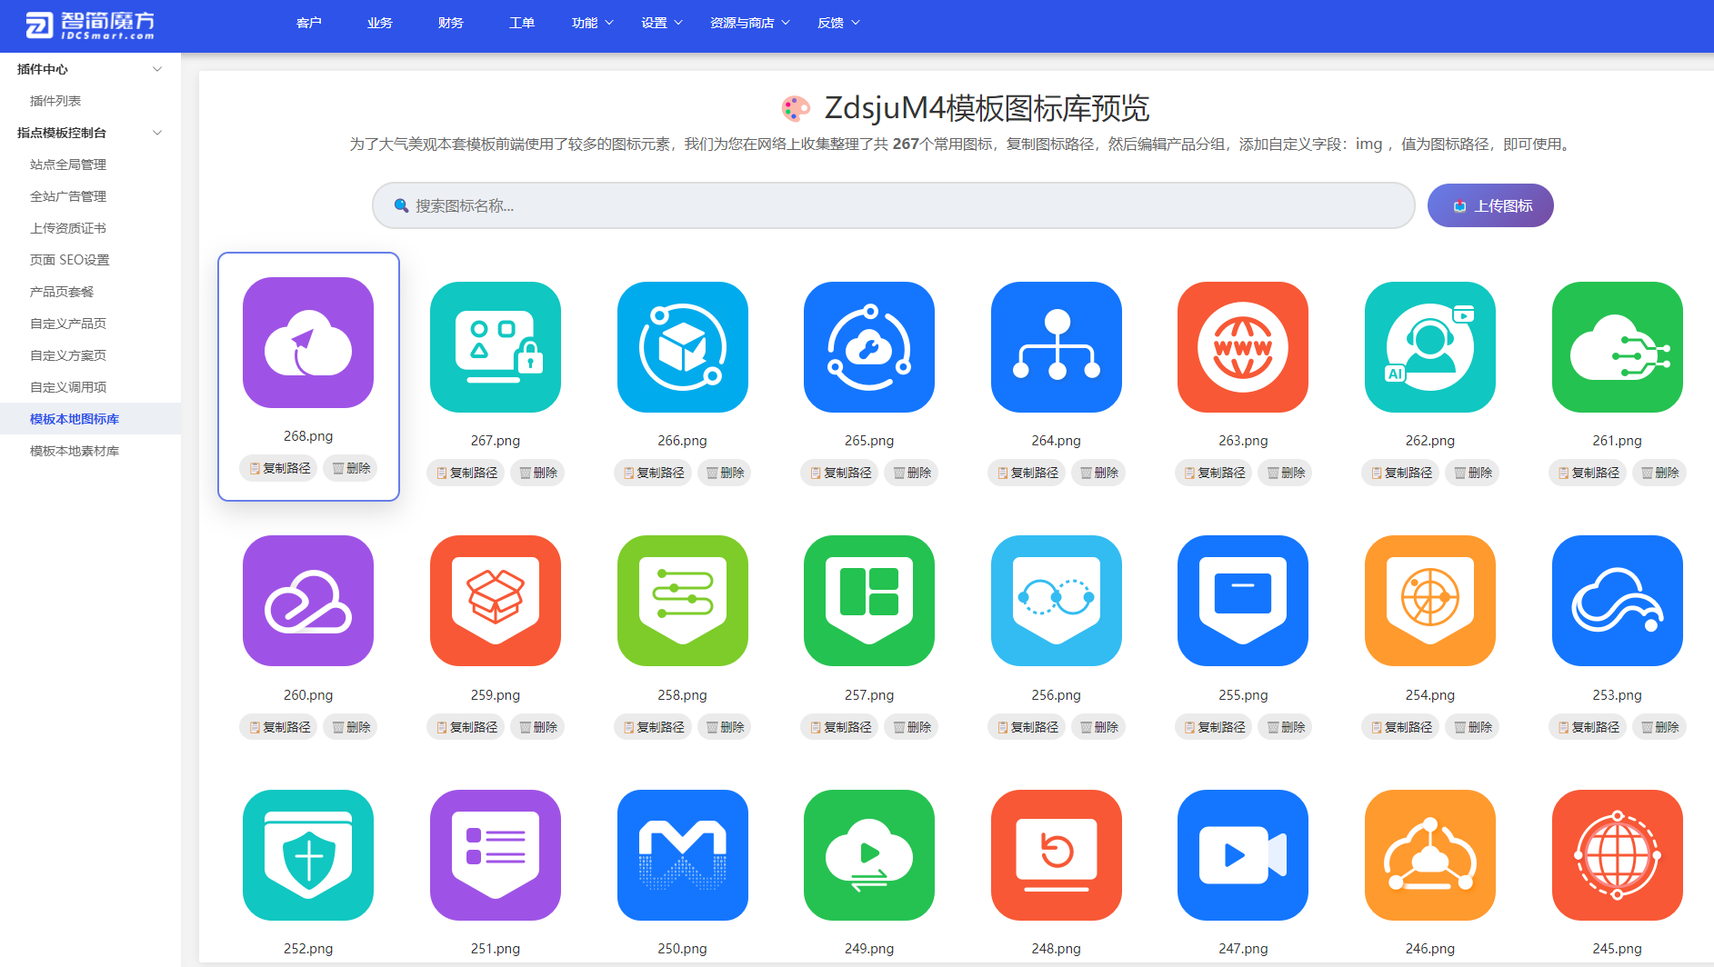Screen dimensions: 1714x967
Task: Open the 260.png purple cloud outline icon
Action: tap(308, 601)
